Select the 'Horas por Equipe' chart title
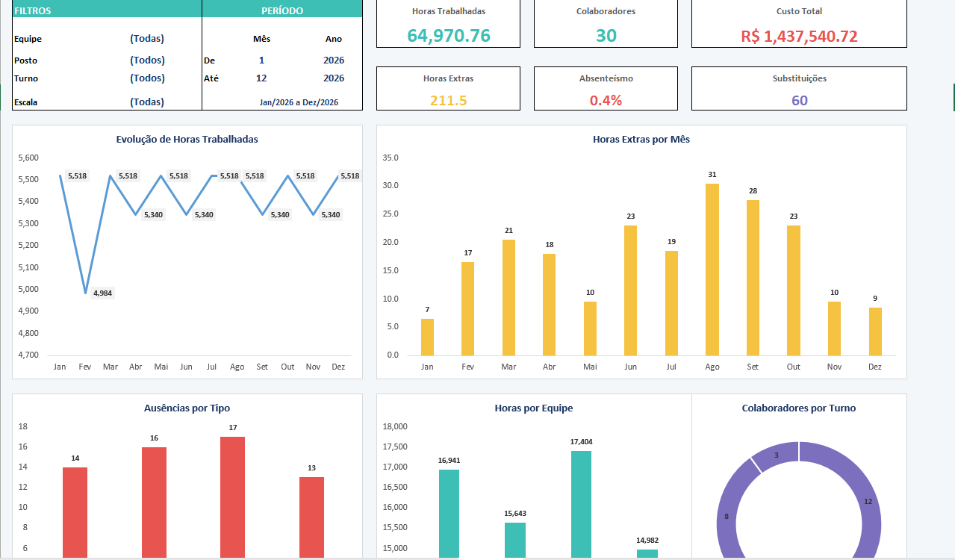The width and height of the screenshot is (955, 560). pyautogui.click(x=534, y=408)
